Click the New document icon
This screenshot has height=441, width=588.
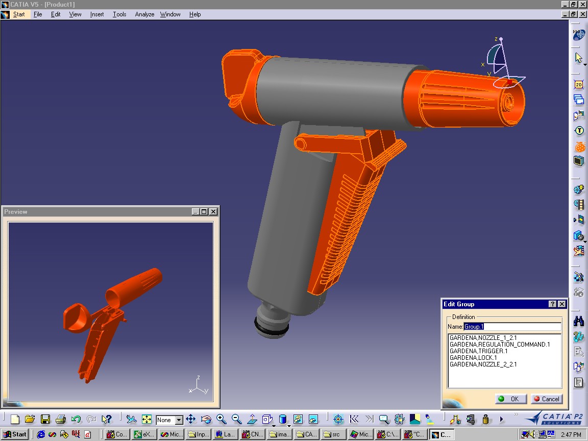click(15, 419)
